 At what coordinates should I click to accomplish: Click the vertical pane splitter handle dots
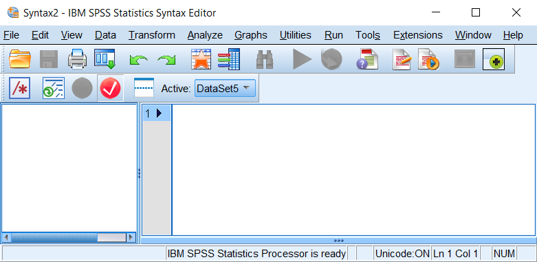139,173
